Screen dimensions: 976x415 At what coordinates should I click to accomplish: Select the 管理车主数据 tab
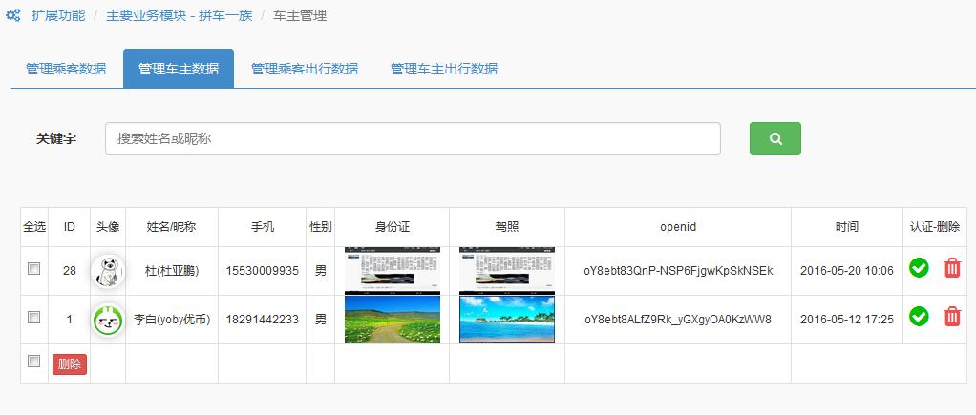tap(179, 69)
